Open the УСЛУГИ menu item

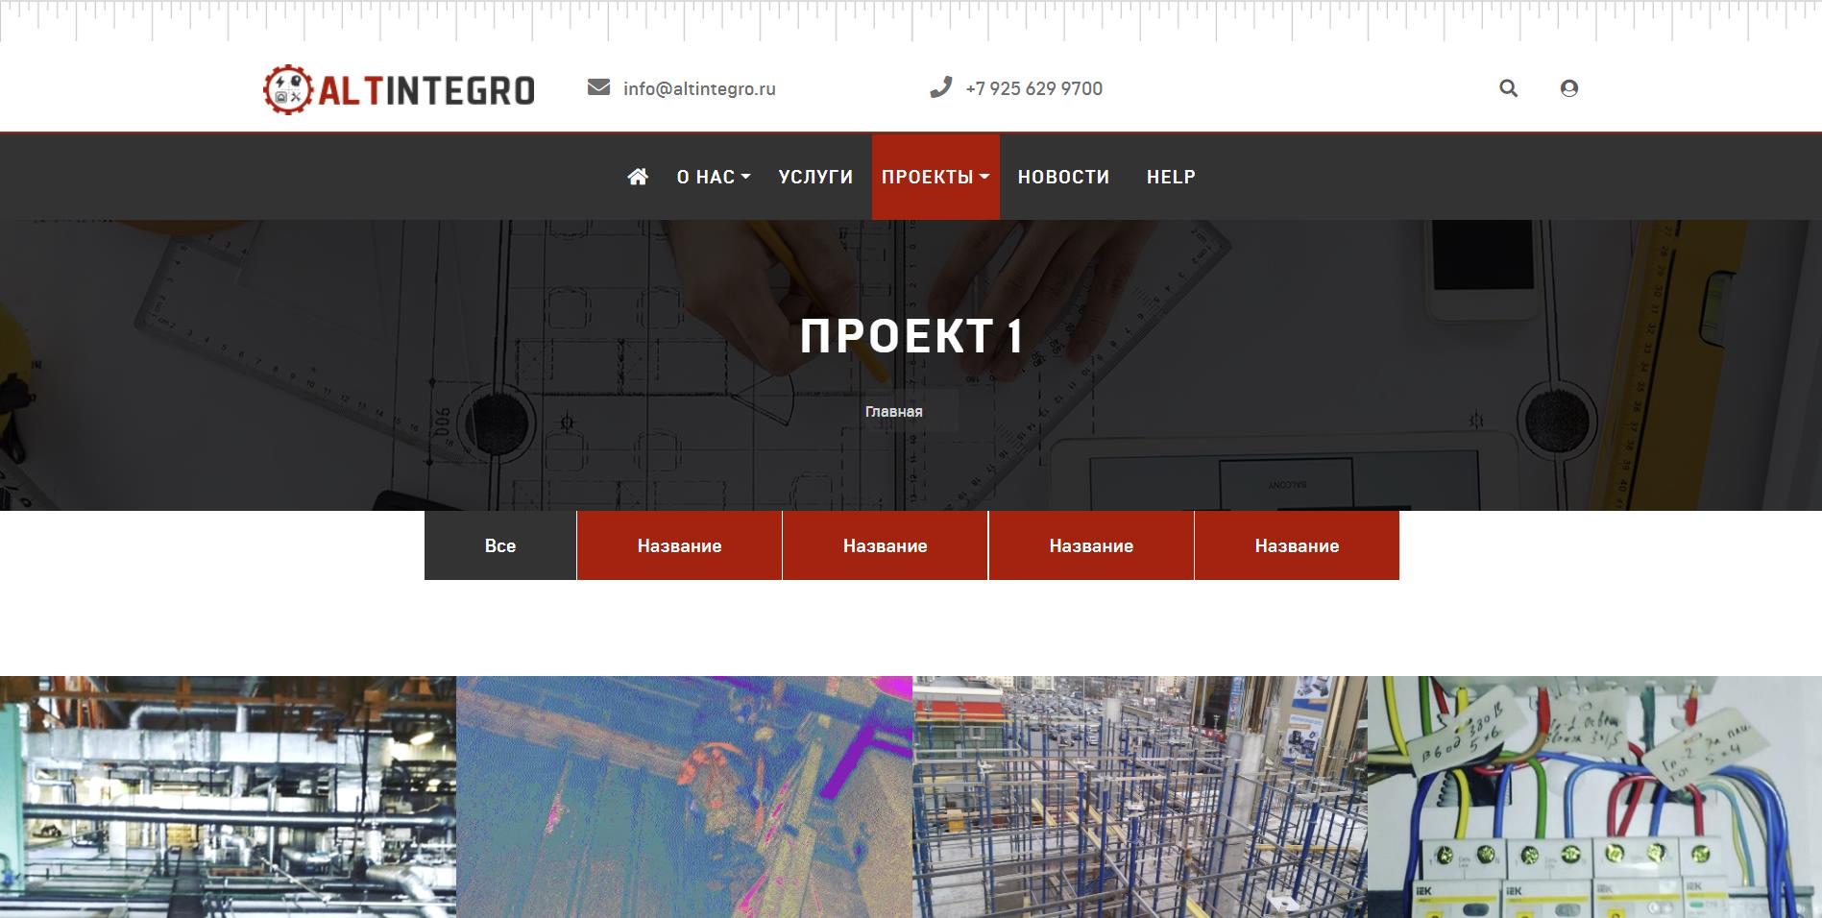[x=815, y=177]
